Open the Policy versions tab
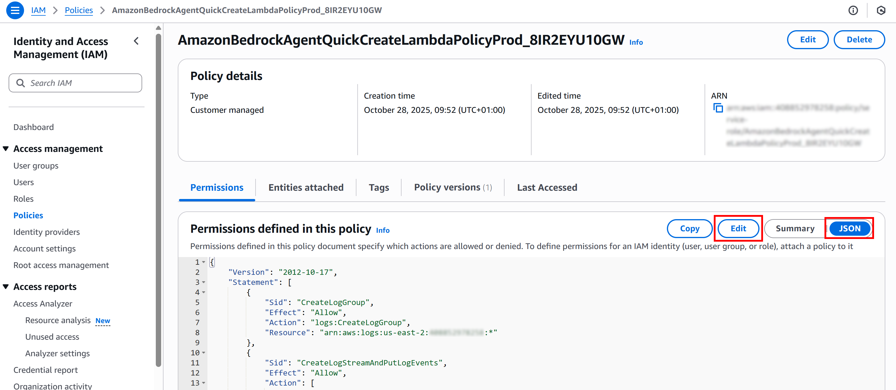Screen dimensions: 896x390 pos(452,187)
